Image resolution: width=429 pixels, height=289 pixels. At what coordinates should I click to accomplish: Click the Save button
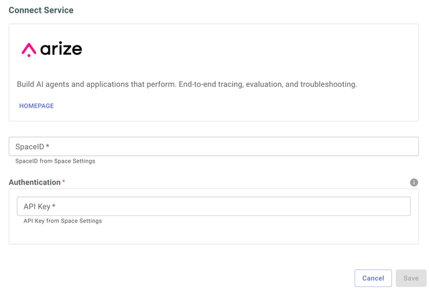[x=411, y=278]
